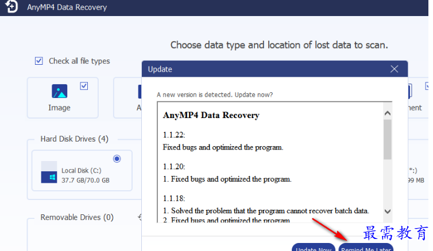The width and height of the screenshot is (433, 251).
Task: Toggle the Check all file types checkbox
Action: (38, 61)
